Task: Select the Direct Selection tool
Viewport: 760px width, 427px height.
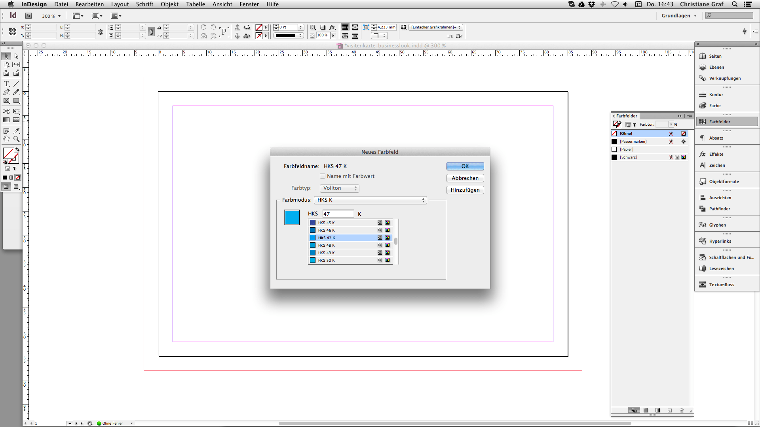Action: click(x=16, y=56)
